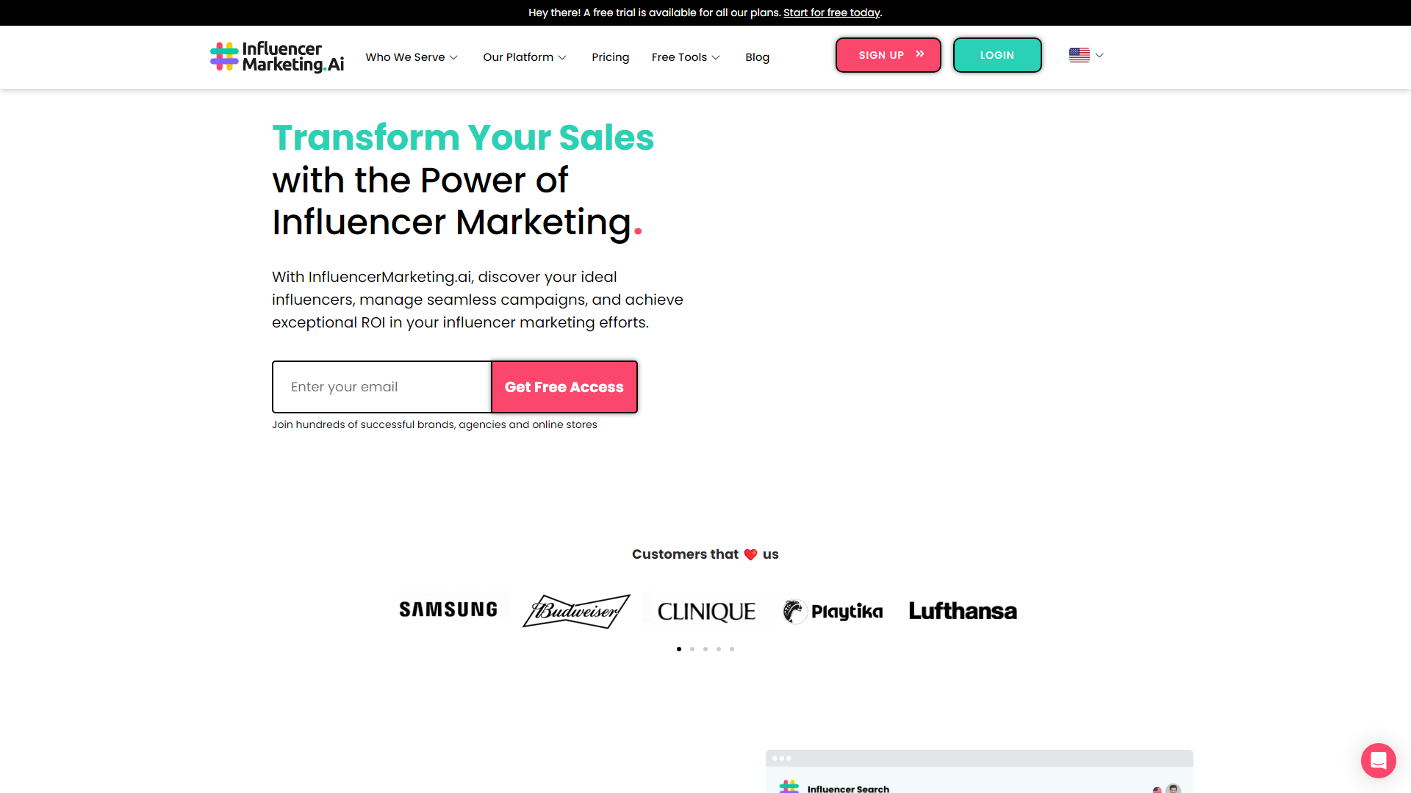Expand the Who We Serve dropdown
Screen dimensions: 1411x793
pyautogui.click(x=412, y=57)
